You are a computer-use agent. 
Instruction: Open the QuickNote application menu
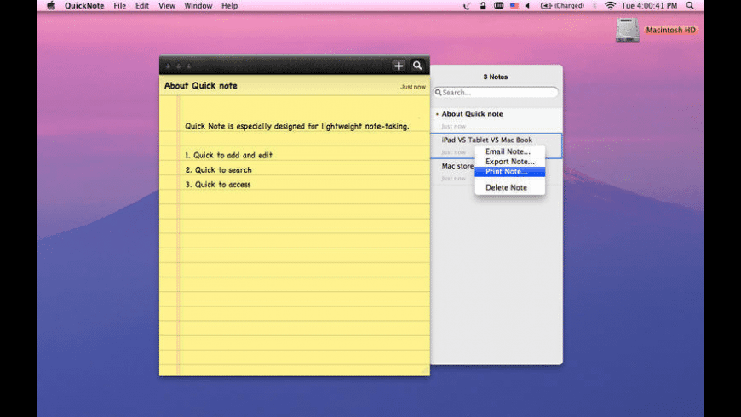[x=84, y=6]
